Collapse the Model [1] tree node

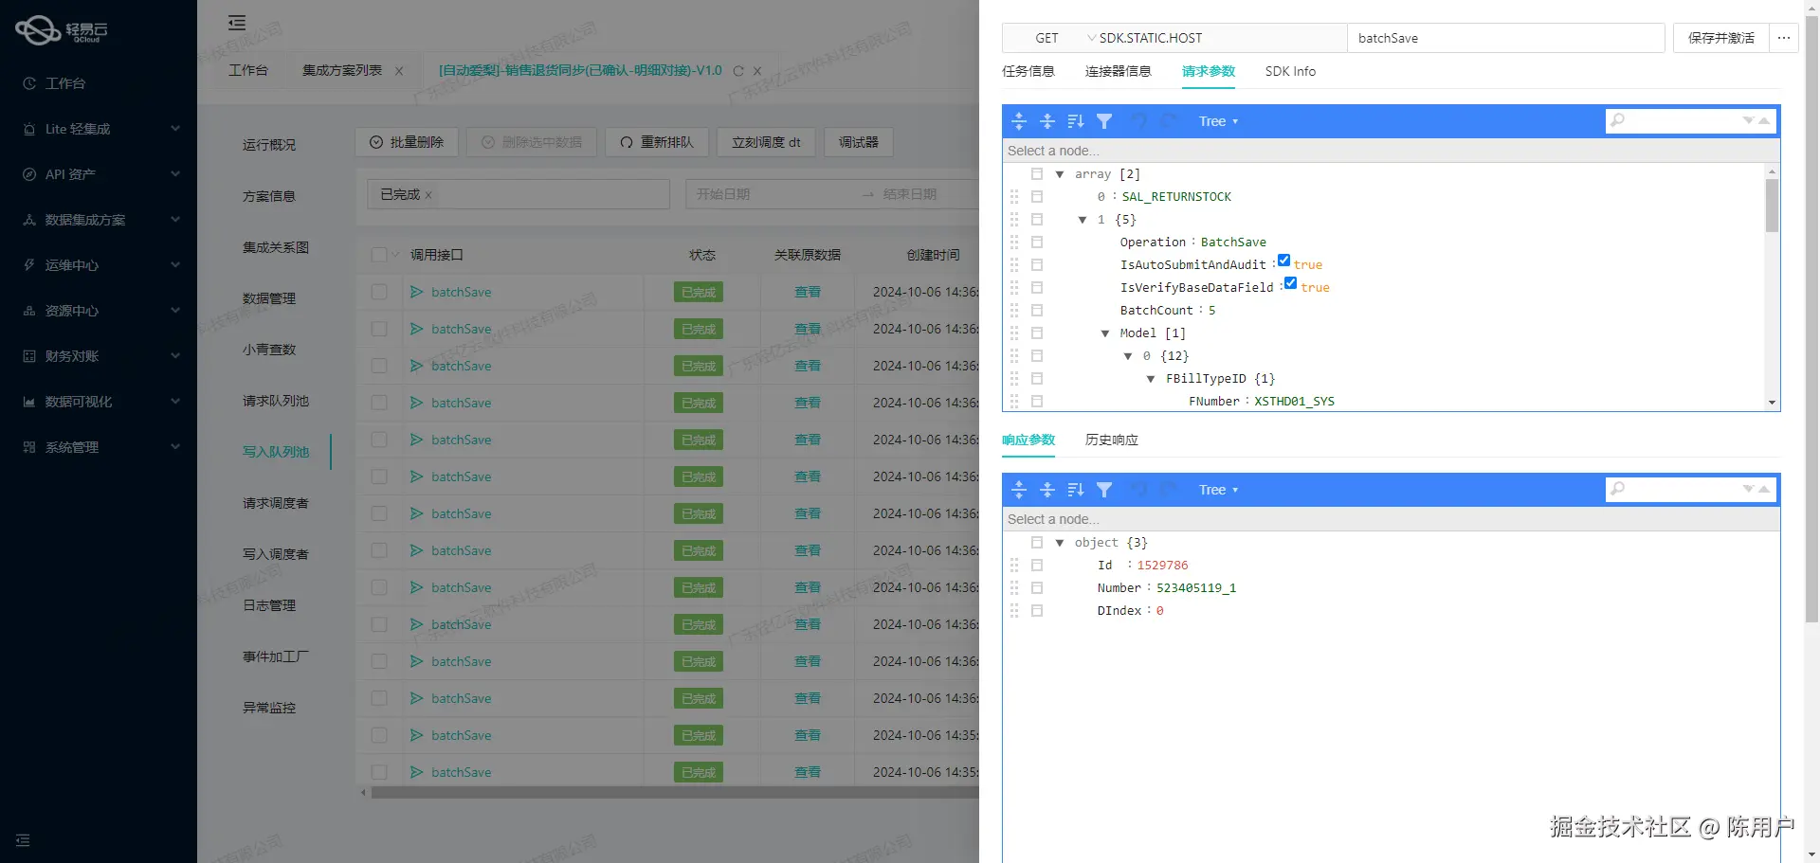click(1104, 333)
